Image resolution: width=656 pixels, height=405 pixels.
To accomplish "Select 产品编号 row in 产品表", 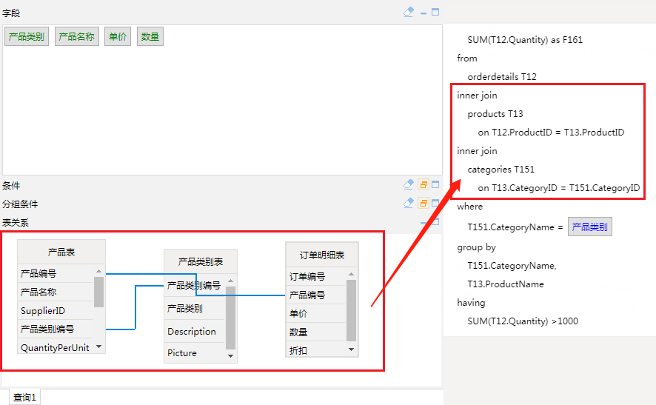I will pyautogui.click(x=56, y=274).
